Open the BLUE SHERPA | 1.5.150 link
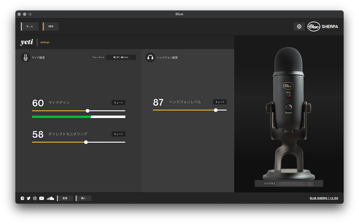 click(324, 198)
